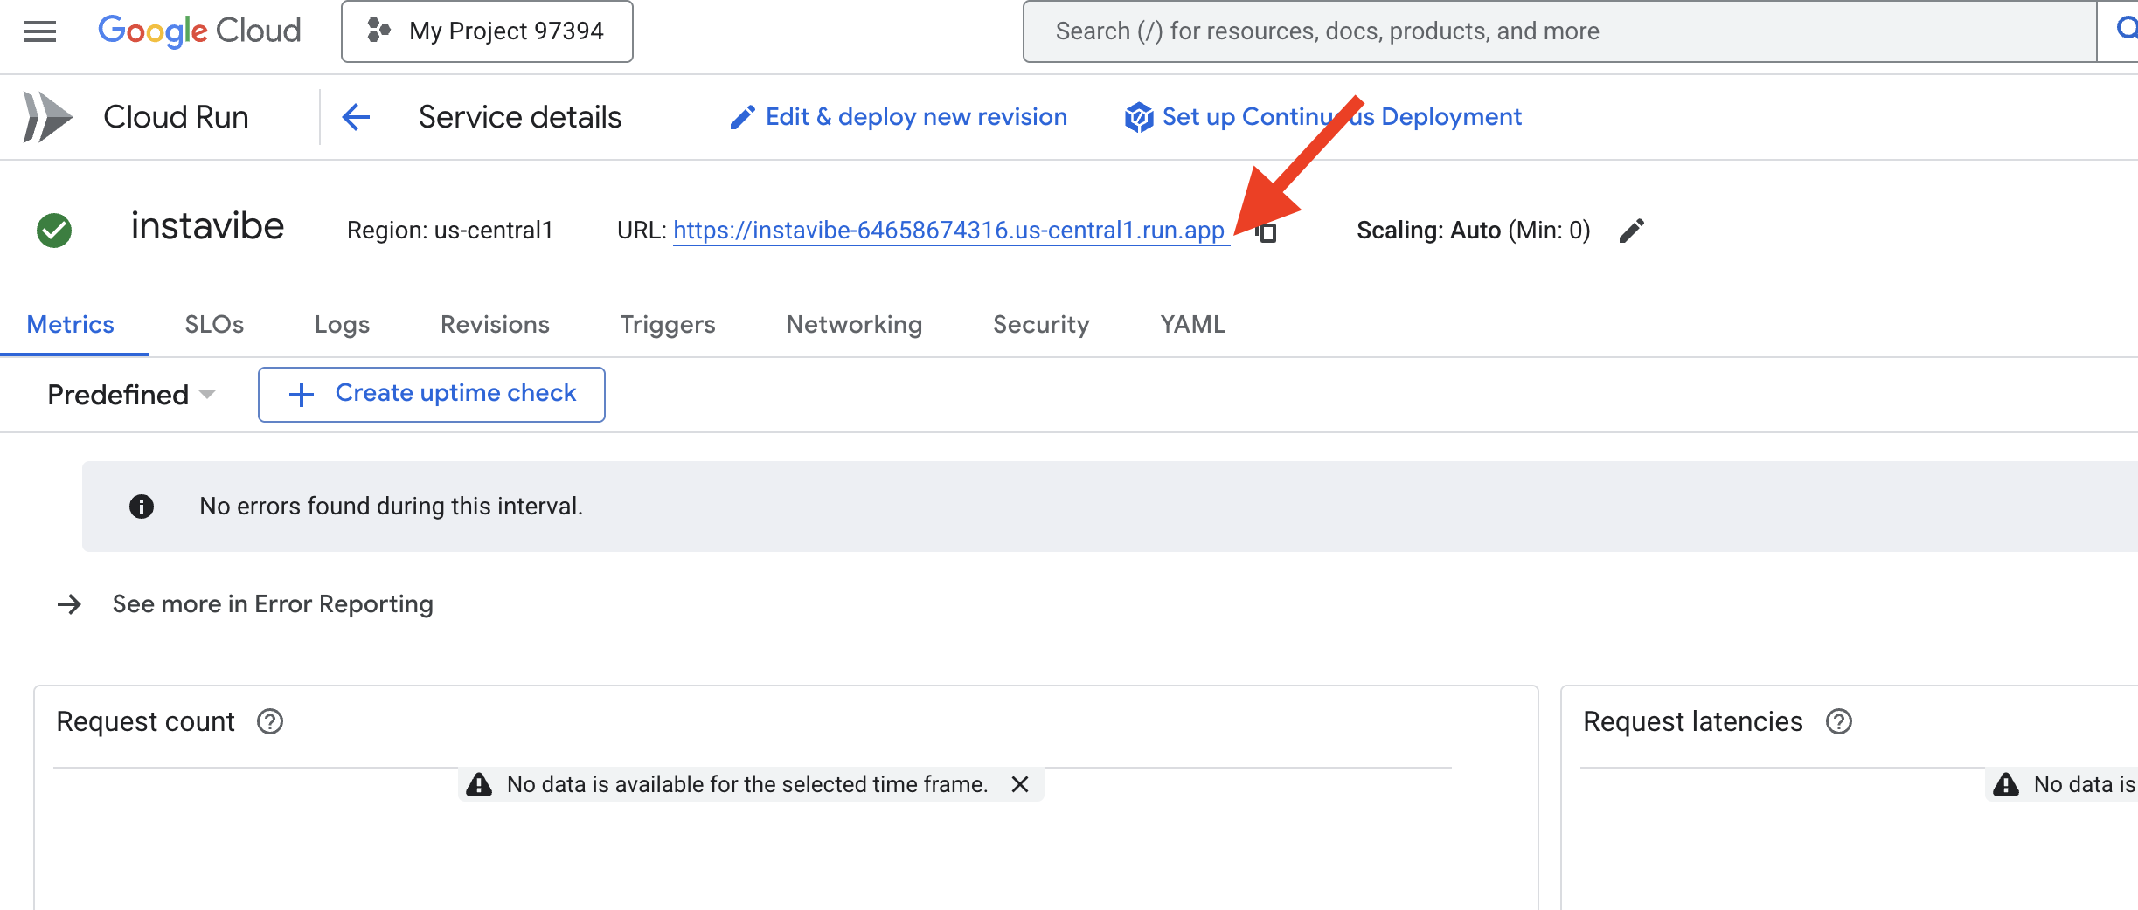Switch to the Logs tab
Image resolution: width=2138 pixels, height=910 pixels.
pos(342,325)
